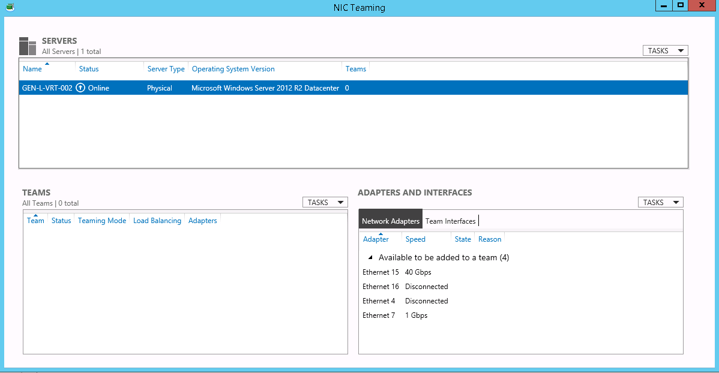Sort teams by Teaming Mode column
The image size is (719, 373).
[x=101, y=220]
